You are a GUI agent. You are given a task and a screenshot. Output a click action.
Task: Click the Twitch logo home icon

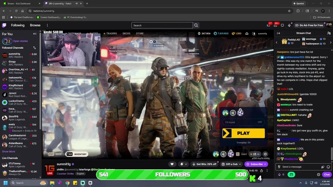4,25
